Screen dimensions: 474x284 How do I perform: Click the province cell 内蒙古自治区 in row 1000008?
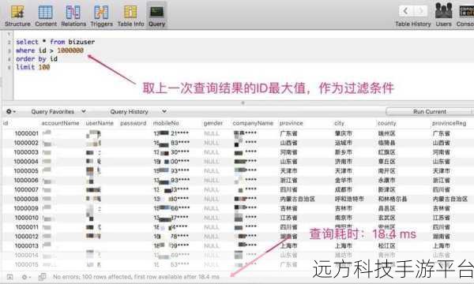tap(298, 199)
